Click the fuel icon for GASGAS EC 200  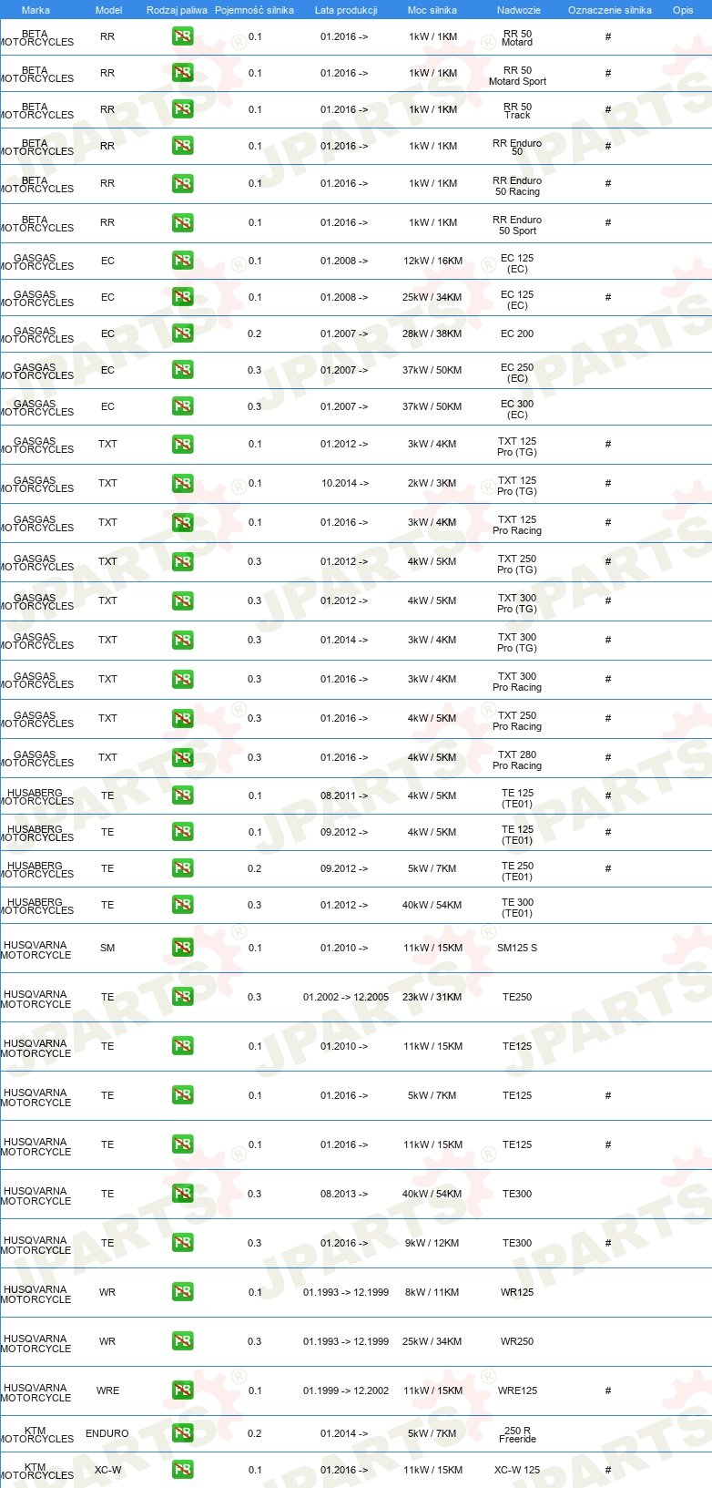pyautogui.click(x=183, y=334)
